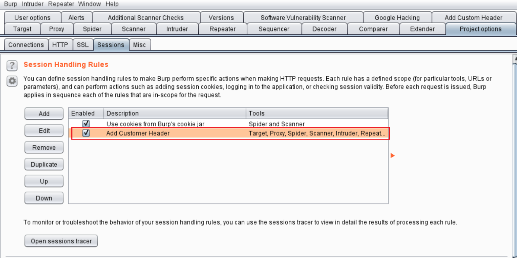Viewport: 517px width, 258px height.
Task: Move the rule Down
Action: coord(44,198)
